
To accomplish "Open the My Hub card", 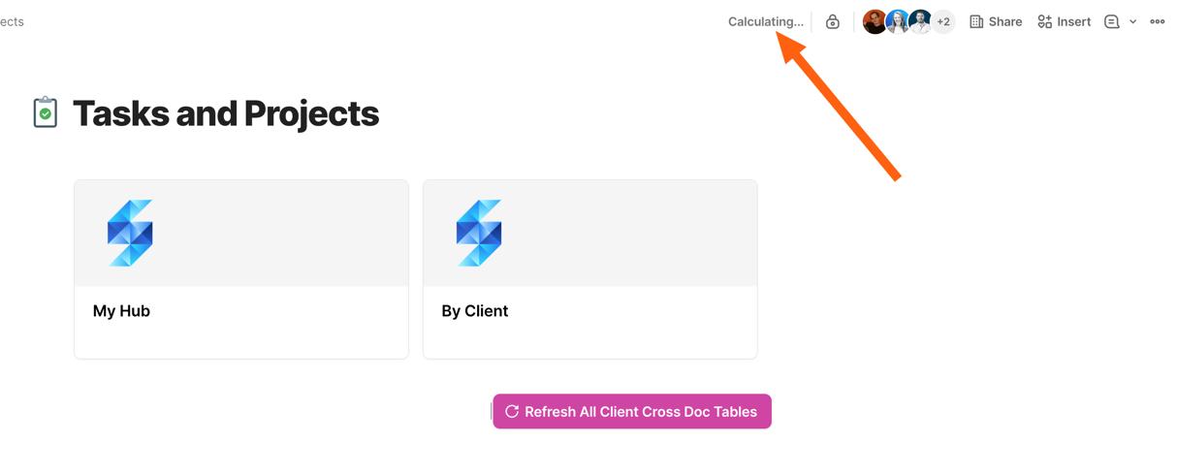I will click(x=241, y=311).
